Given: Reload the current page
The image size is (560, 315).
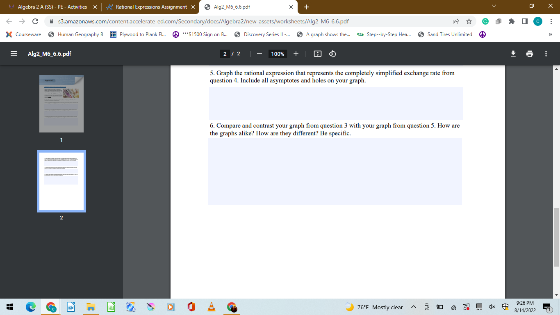Looking at the screenshot, I should coord(35,21).
